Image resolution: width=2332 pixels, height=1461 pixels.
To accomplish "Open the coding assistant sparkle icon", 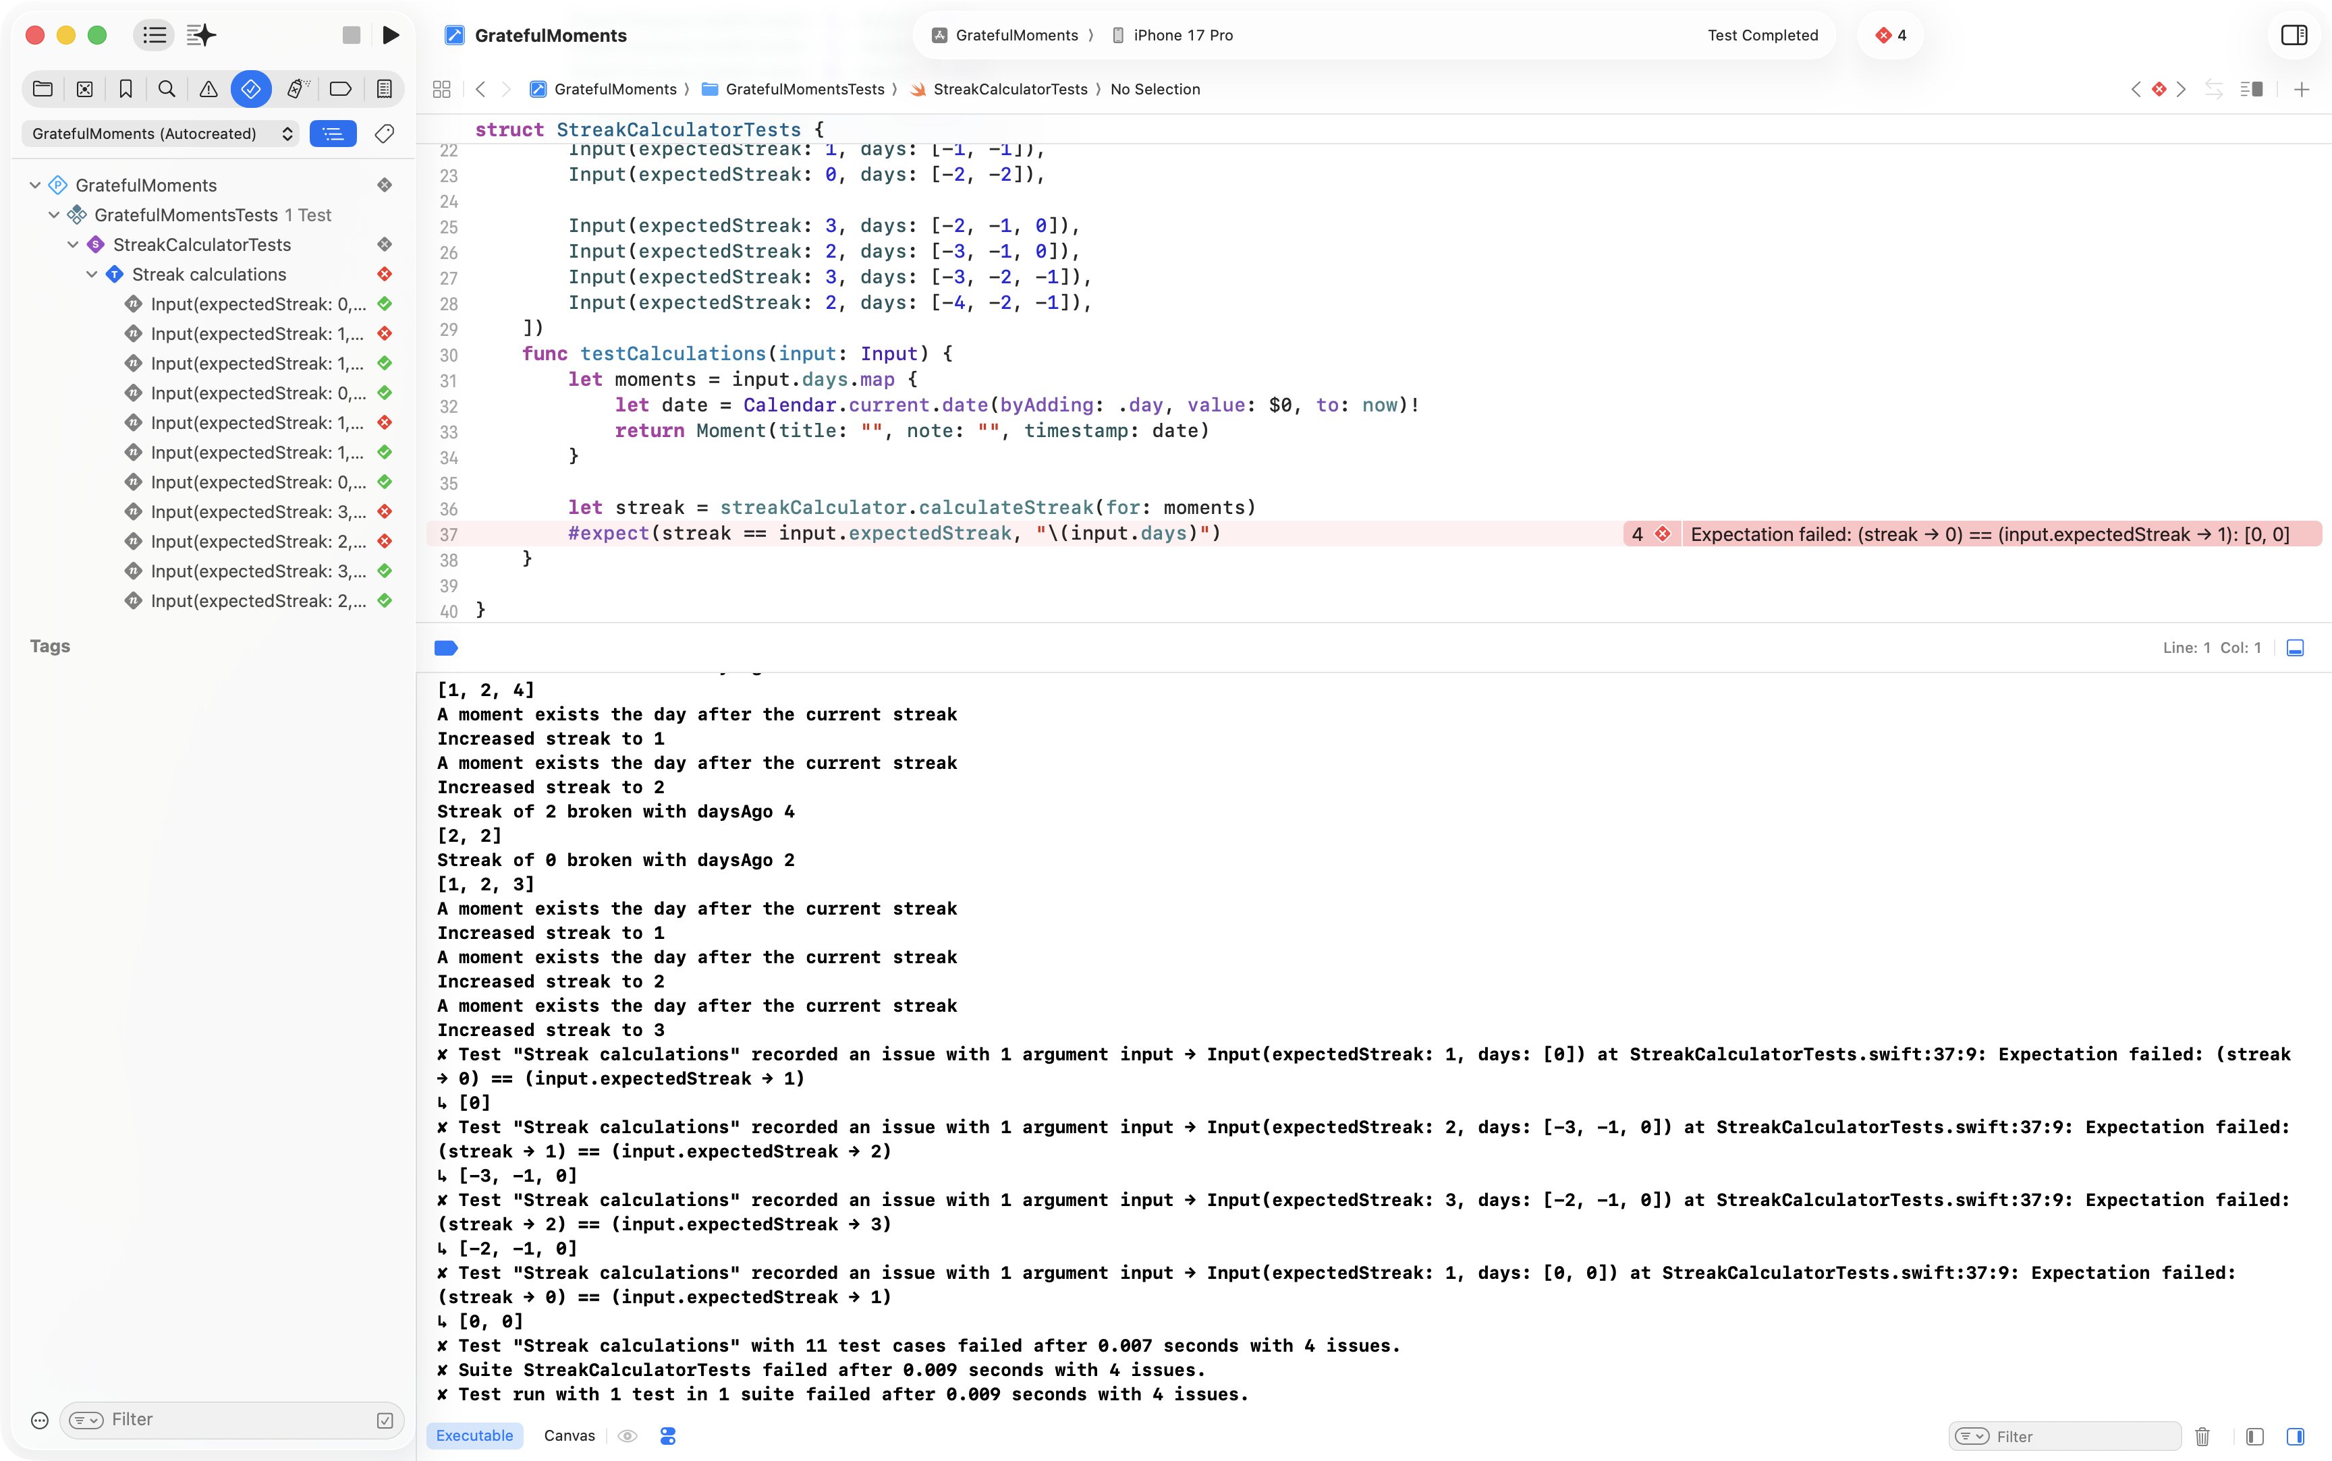I will point(201,36).
